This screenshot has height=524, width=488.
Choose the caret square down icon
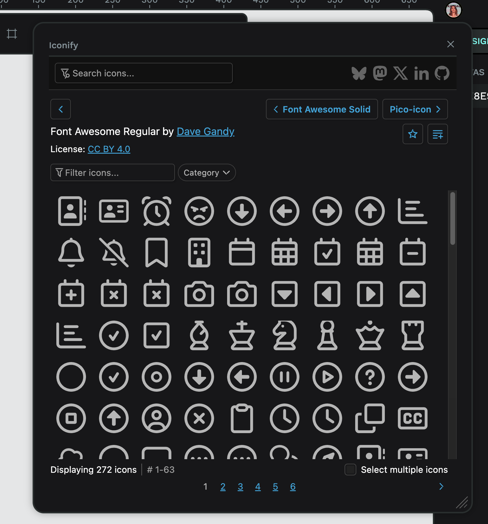(285, 294)
